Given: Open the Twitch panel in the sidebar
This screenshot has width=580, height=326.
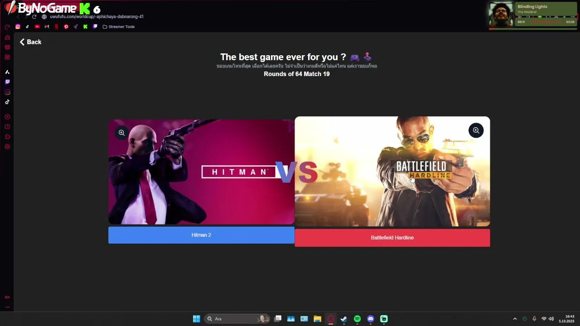Looking at the screenshot, I should pos(7,82).
